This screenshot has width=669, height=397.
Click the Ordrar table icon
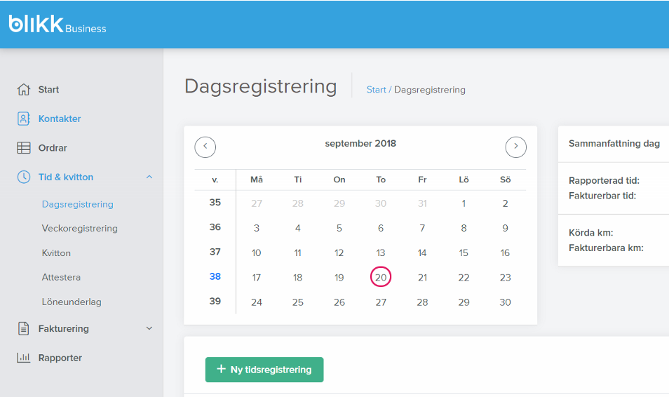[x=23, y=148]
